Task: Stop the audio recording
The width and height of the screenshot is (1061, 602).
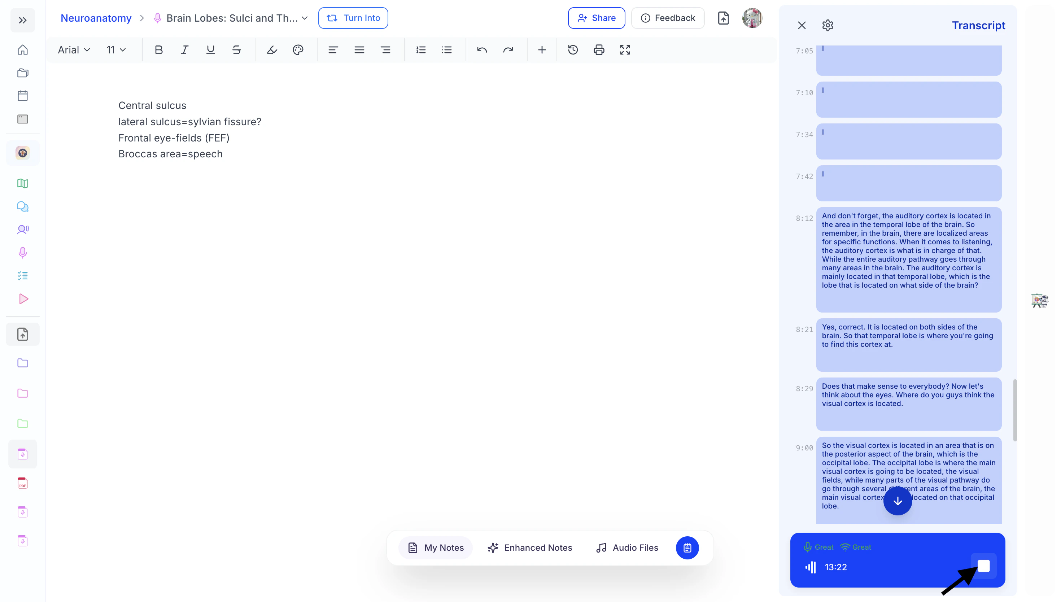Action: pos(983,566)
